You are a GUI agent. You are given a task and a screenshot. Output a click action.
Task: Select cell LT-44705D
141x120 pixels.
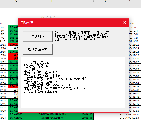click(16, 114)
